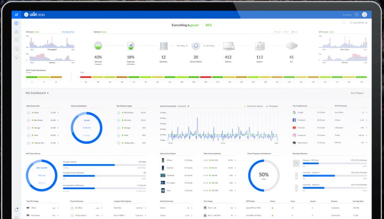
Task: Select the Guests badge icon
Action: [259, 46]
